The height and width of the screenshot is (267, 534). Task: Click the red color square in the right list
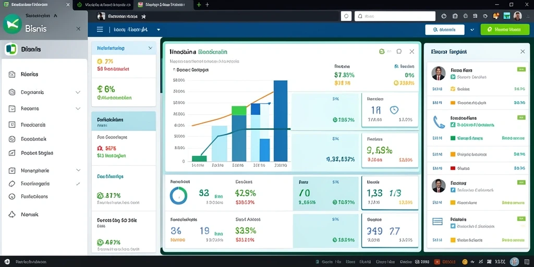(x=453, y=168)
